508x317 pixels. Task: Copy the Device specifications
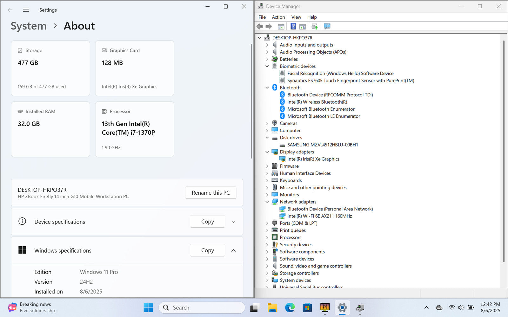coord(207,222)
